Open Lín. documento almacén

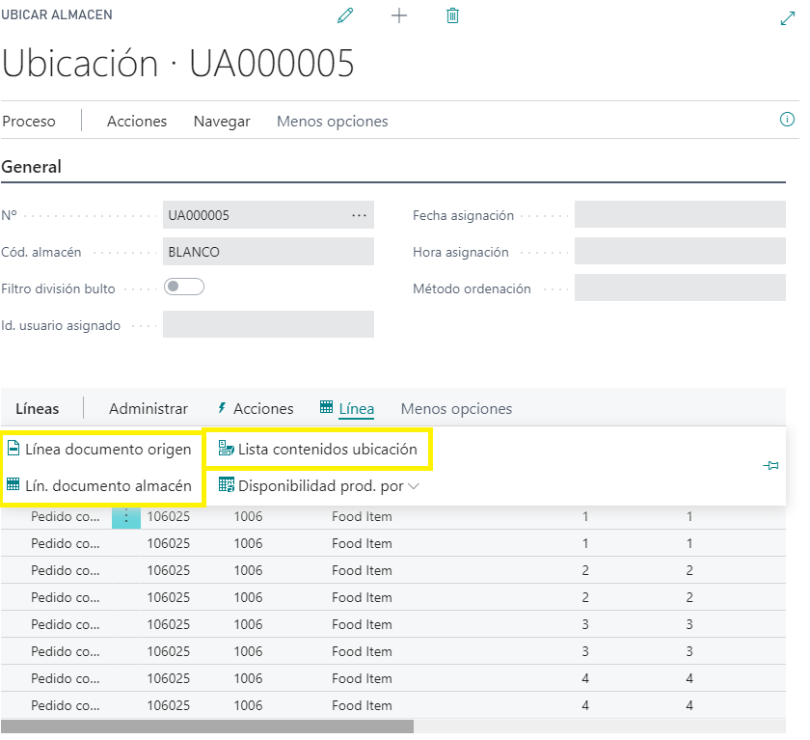pos(108,485)
